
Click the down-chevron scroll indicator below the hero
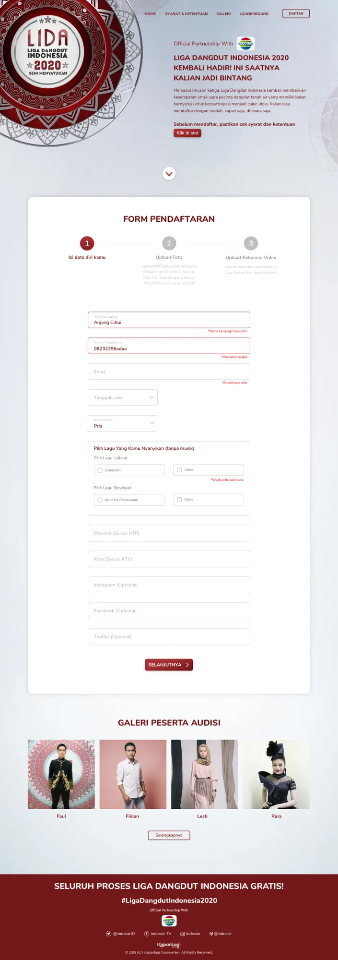(x=169, y=173)
